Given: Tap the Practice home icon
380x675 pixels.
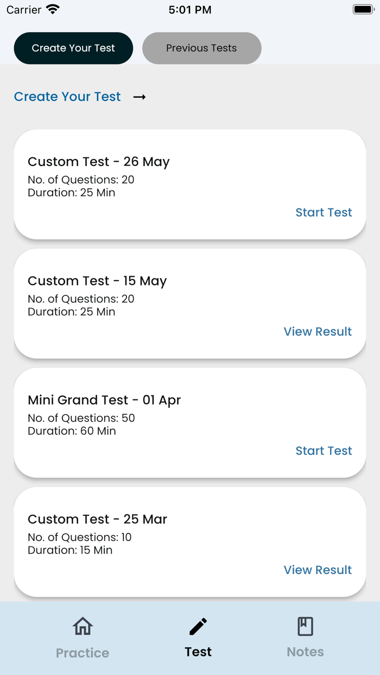Looking at the screenshot, I should pos(83,626).
